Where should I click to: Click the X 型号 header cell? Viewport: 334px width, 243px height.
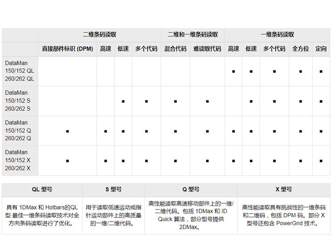(x=284, y=189)
